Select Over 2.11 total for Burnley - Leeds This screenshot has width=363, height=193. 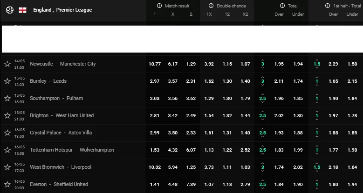click(279, 81)
